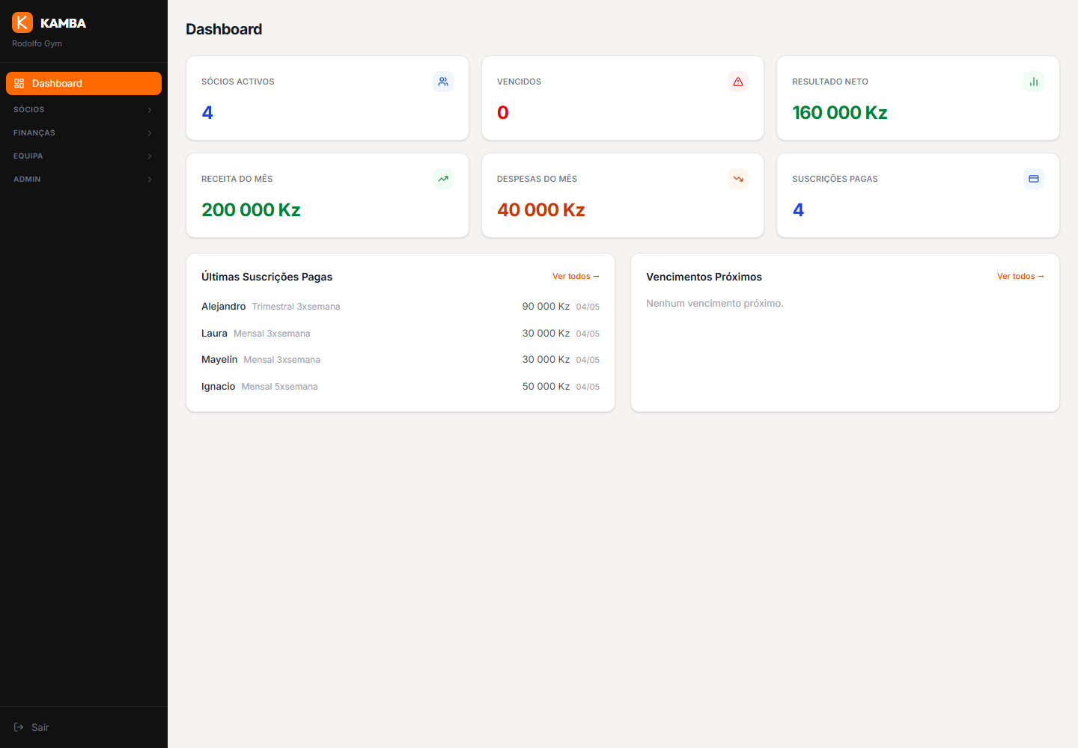Open the Dashboard menu item
Screen dimensions: 1078x748
(x=84, y=84)
